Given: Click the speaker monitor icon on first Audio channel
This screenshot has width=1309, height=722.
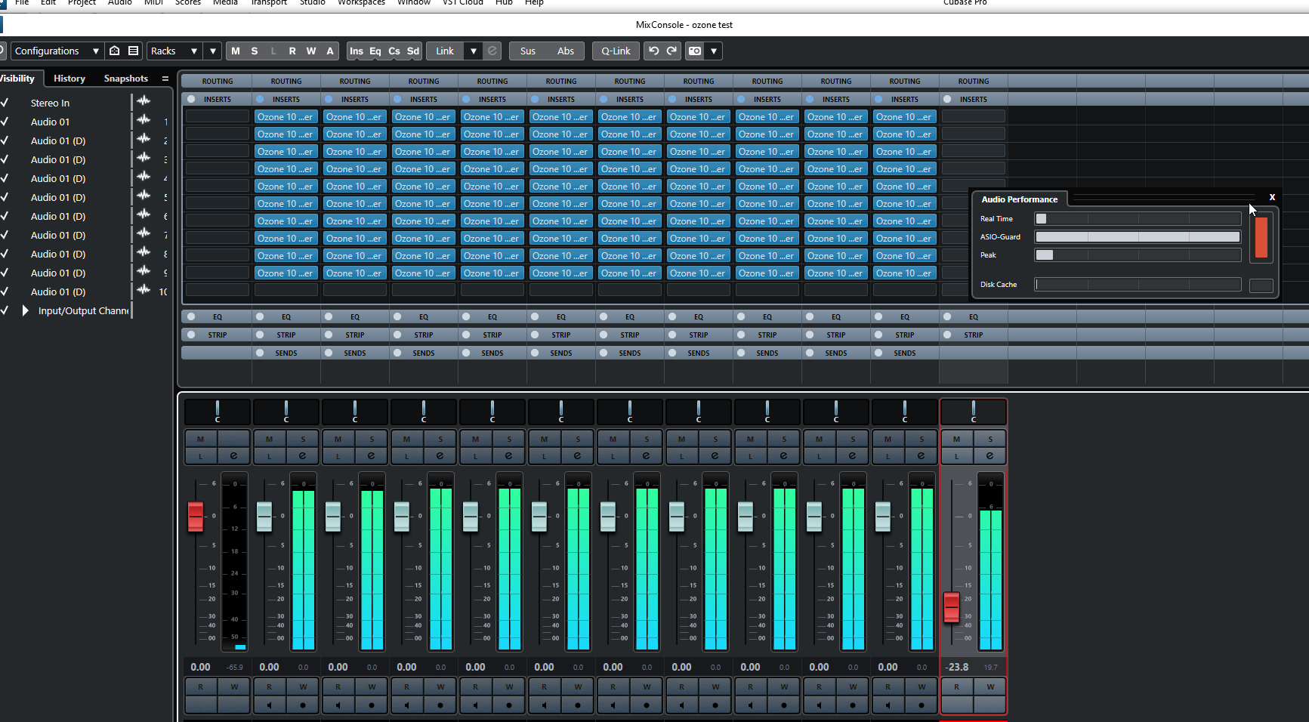Looking at the screenshot, I should (x=270, y=705).
